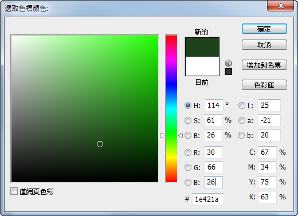Click the new dark green color swatch
This screenshot has width=298, height=216.
[202, 47]
